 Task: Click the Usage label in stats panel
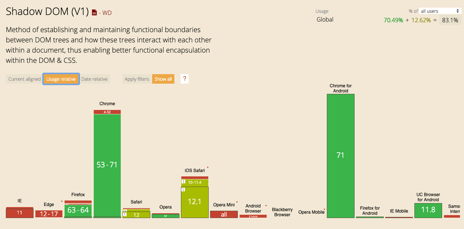click(322, 11)
